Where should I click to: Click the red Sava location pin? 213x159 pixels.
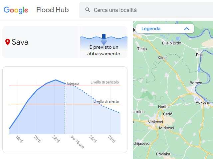click(8, 42)
